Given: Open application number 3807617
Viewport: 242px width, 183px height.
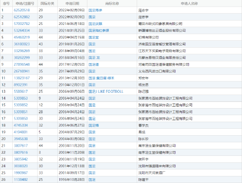Looking at the screenshot, I should coord(21,146).
